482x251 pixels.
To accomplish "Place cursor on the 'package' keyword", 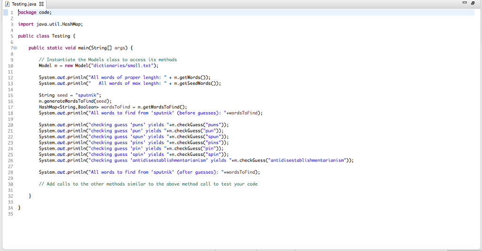I will (27, 12).
